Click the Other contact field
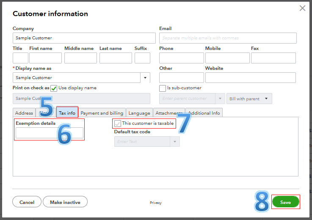Image resolution: width=312 pixels, height=220 pixels. [x=182, y=77]
